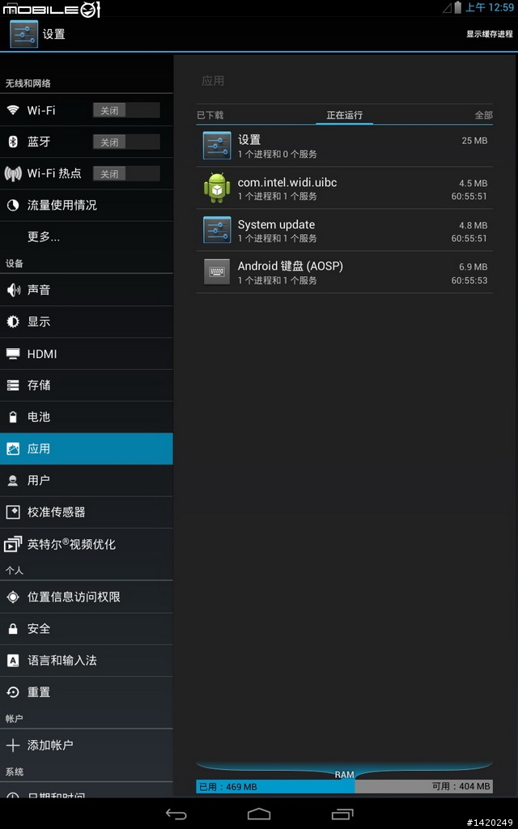Enable the 蓝牙 Bluetooth switch
The height and width of the screenshot is (829, 518).
(x=126, y=142)
